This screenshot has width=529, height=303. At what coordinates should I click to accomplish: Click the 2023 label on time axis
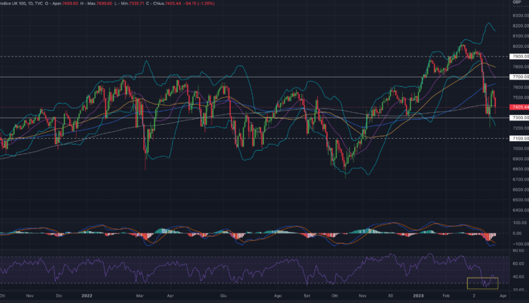[418, 297]
